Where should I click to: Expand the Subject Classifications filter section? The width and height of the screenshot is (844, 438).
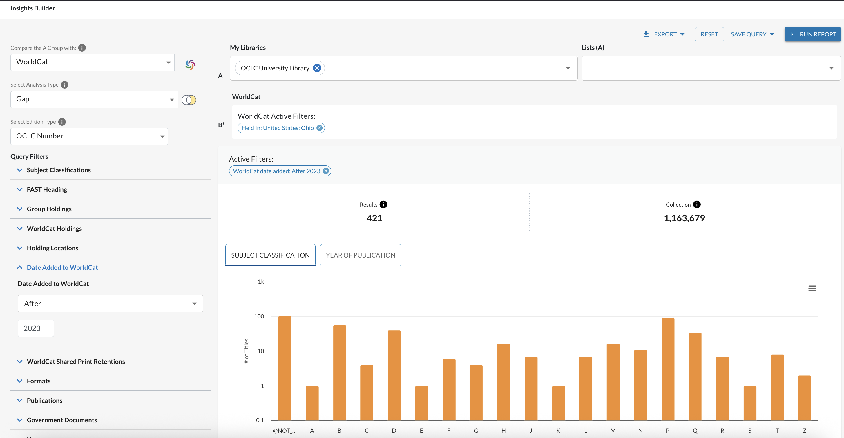point(59,170)
